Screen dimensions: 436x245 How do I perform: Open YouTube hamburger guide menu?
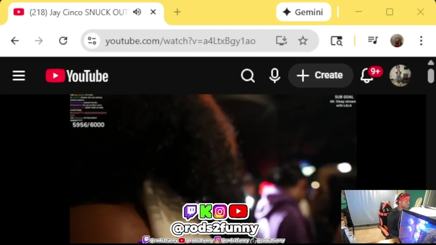(x=19, y=76)
